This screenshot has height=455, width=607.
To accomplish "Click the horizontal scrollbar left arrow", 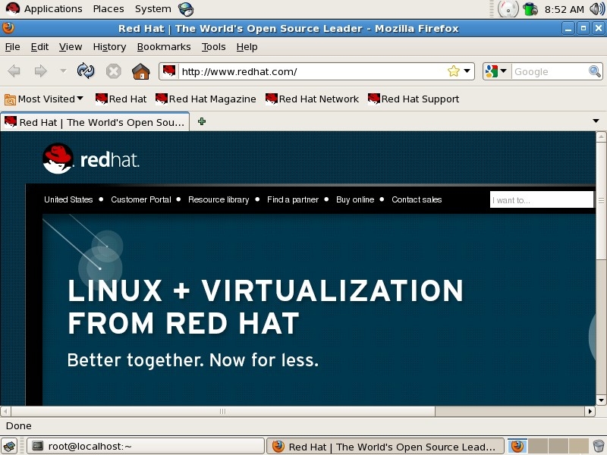I will [5, 411].
